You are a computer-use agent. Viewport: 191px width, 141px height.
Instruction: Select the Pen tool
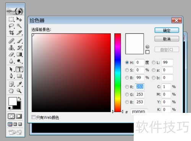pyautogui.click(x=11, y=76)
